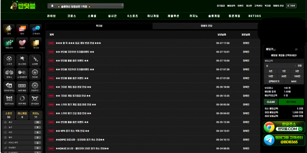Click 쪽지함 in the top header links
307x153 pixels.
268,6
